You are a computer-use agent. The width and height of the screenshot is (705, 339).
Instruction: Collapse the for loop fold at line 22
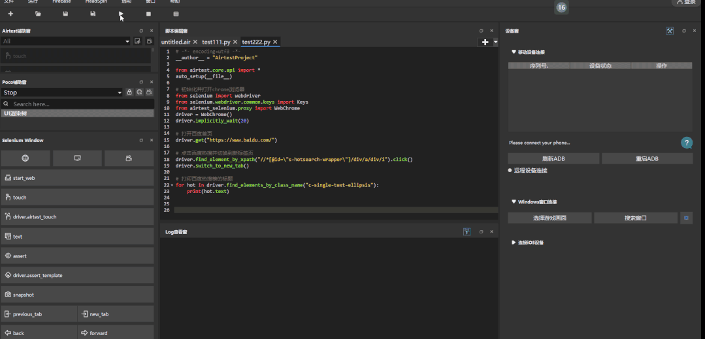click(172, 185)
